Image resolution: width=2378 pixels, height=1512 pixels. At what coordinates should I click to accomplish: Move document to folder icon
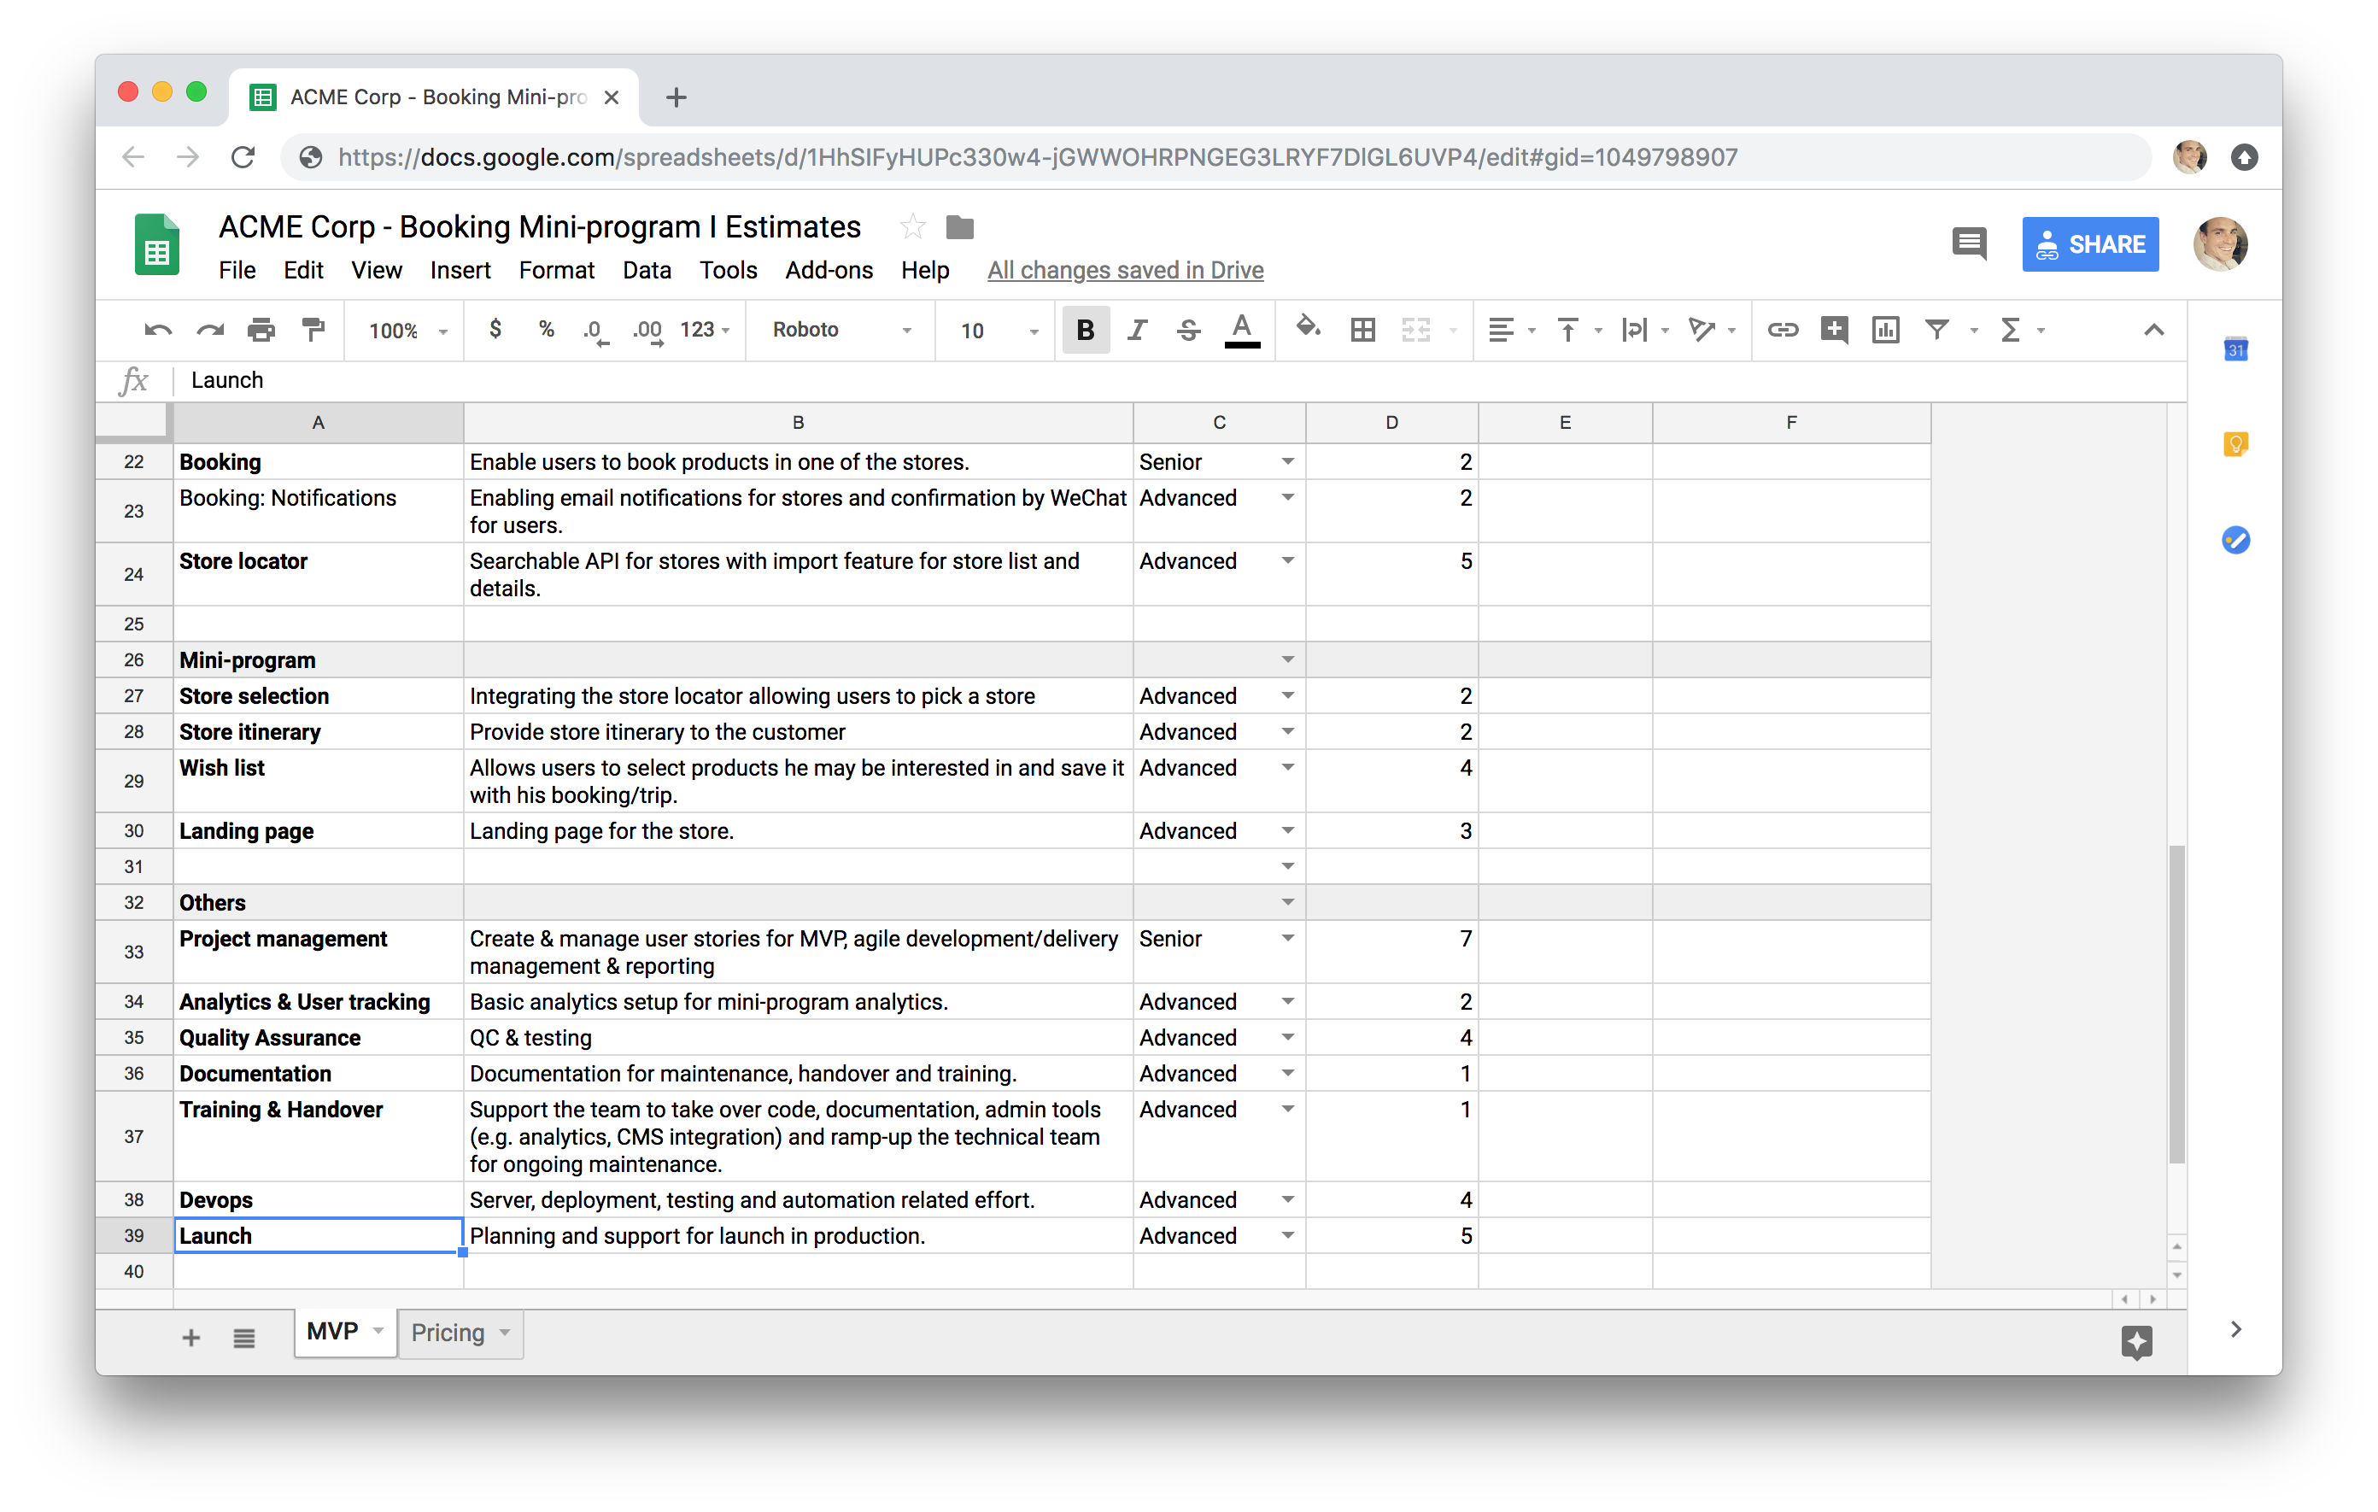coord(960,227)
